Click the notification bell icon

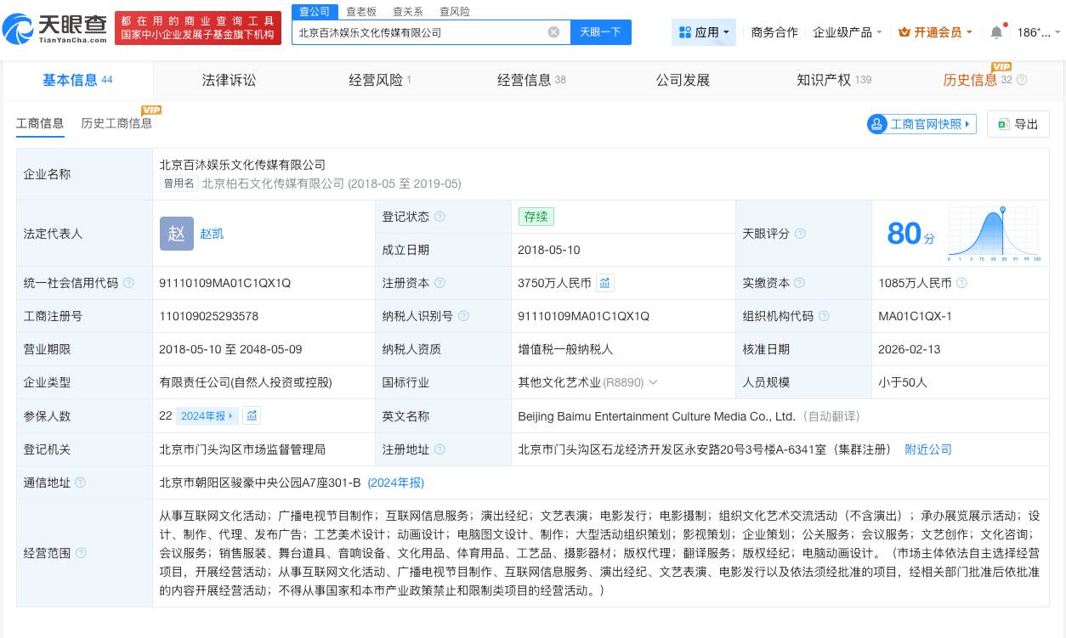pyautogui.click(x=995, y=32)
